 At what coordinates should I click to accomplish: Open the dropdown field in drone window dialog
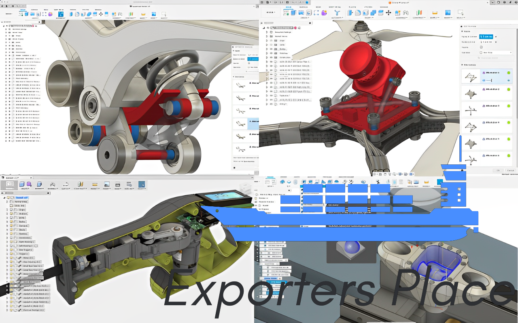(496, 52)
